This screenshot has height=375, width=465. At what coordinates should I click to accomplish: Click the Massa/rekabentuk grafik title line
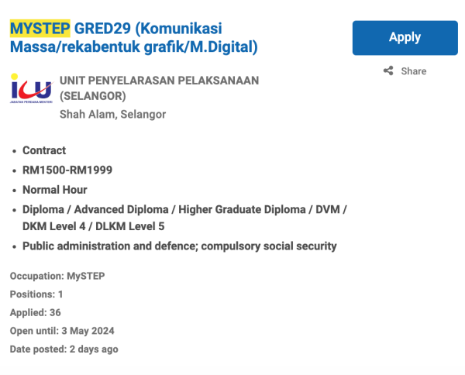[133, 47]
